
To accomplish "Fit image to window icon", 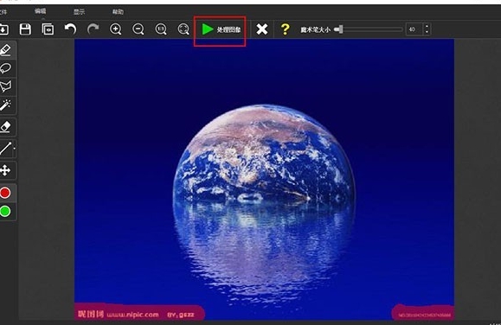I will (x=183, y=29).
